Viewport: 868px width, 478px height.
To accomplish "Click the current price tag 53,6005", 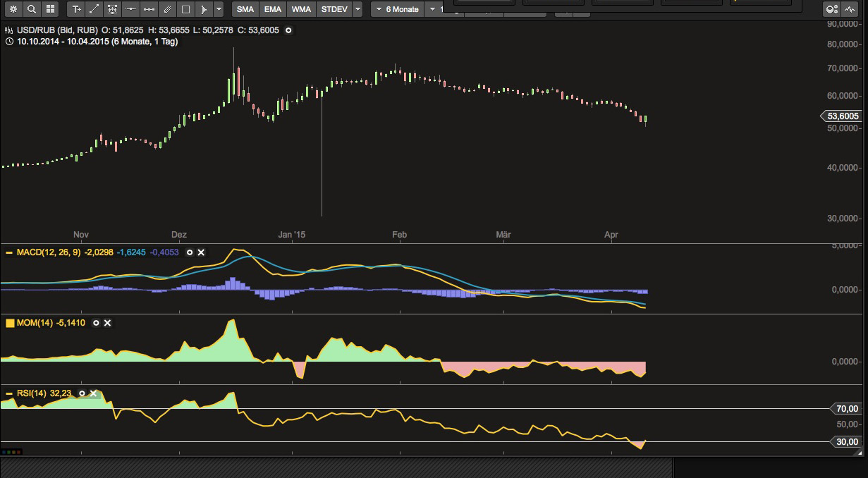I will (x=841, y=116).
